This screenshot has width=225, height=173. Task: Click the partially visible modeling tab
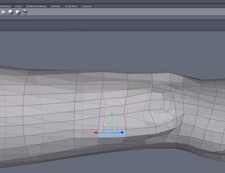pos(6,6)
